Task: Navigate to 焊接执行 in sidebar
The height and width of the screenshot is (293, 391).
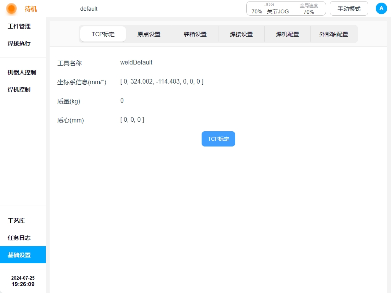Action: coord(19,43)
